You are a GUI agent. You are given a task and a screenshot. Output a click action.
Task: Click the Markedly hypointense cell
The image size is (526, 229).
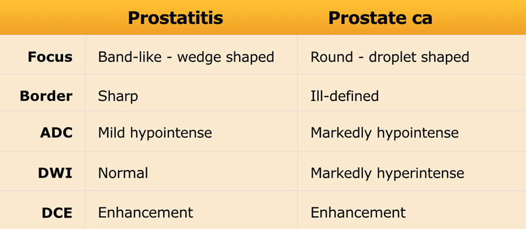point(385,133)
